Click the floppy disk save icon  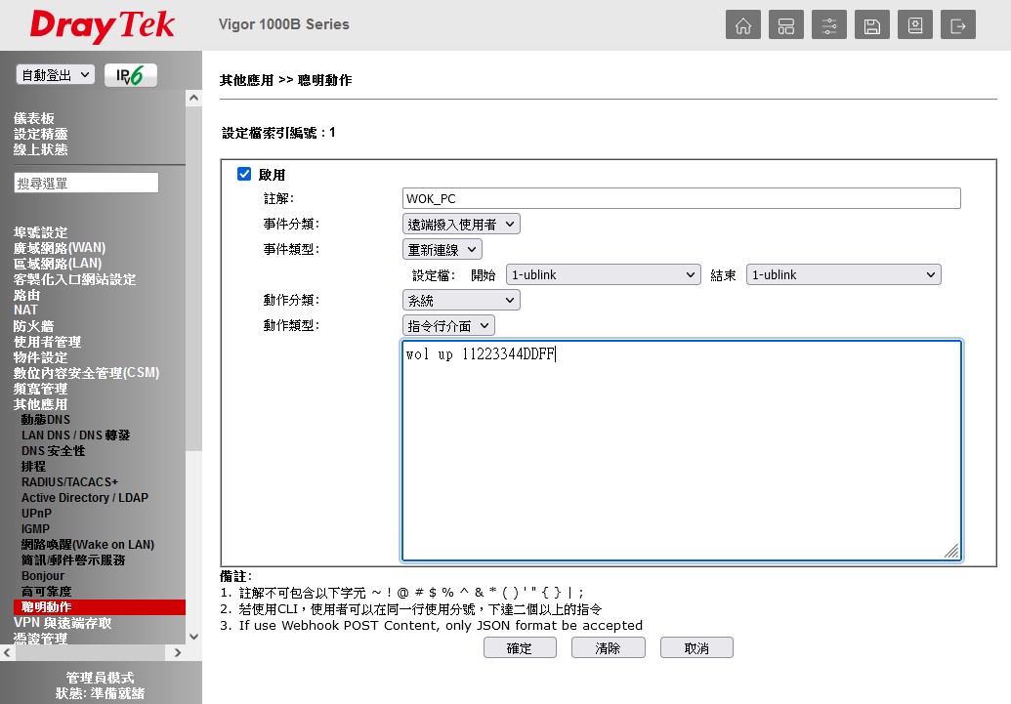pyautogui.click(x=872, y=25)
